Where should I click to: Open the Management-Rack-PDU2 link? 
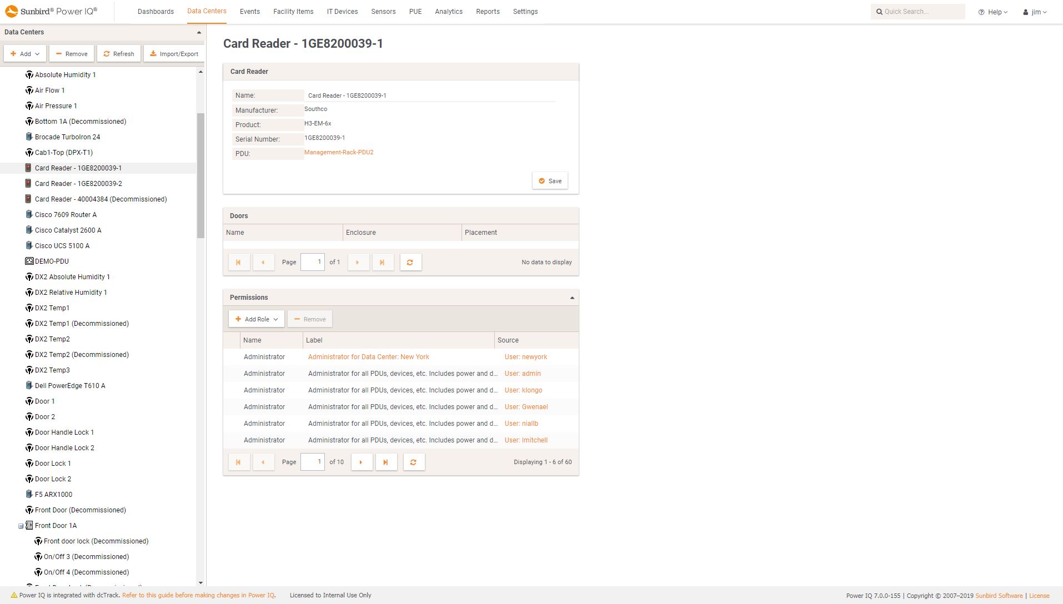point(339,152)
